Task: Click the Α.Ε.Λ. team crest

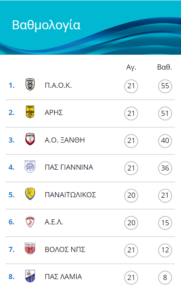Action: [x=30, y=221]
